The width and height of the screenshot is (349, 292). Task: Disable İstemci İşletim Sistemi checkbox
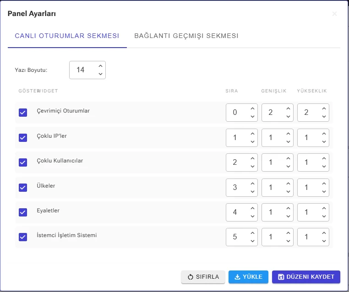[x=23, y=237]
